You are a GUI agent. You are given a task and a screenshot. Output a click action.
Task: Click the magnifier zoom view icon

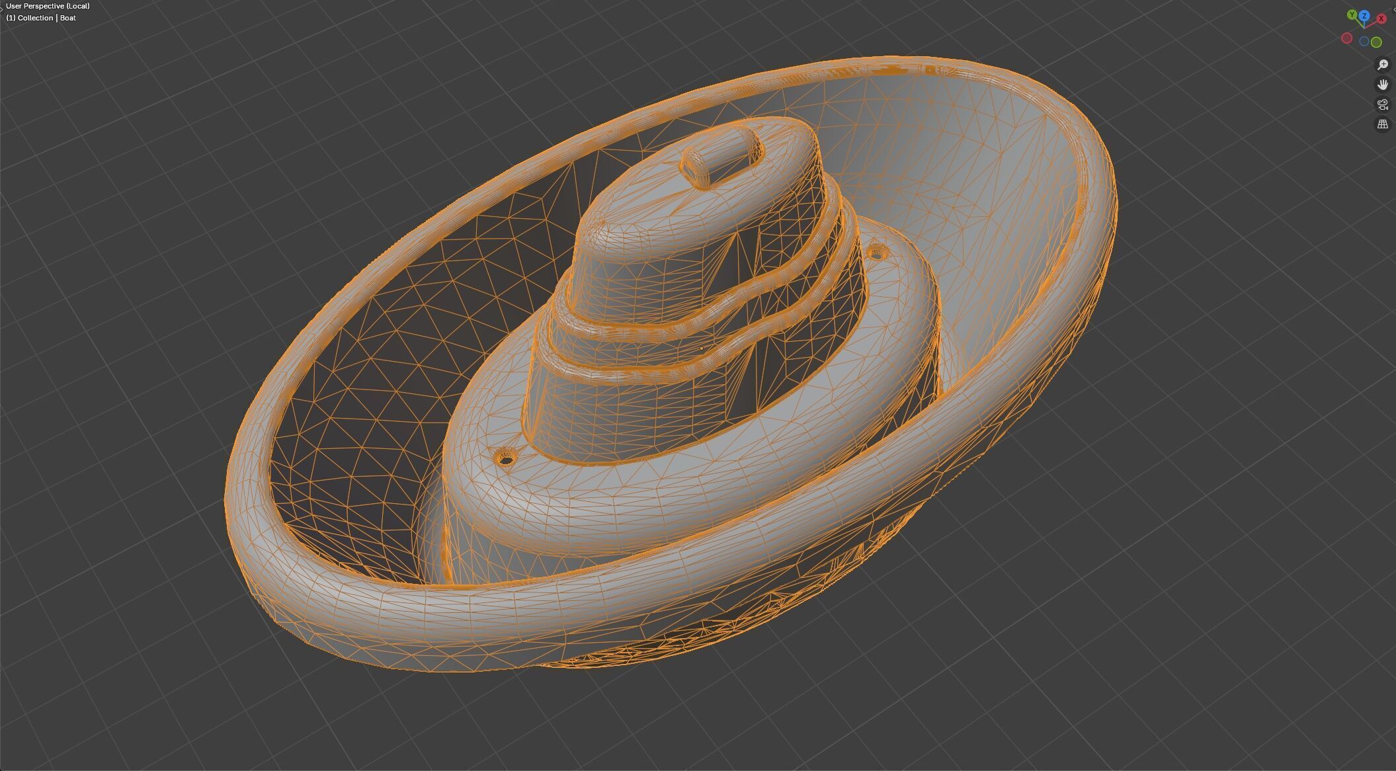coord(1382,65)
